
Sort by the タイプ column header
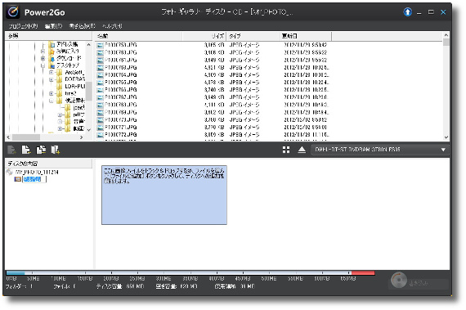(253, 36)
